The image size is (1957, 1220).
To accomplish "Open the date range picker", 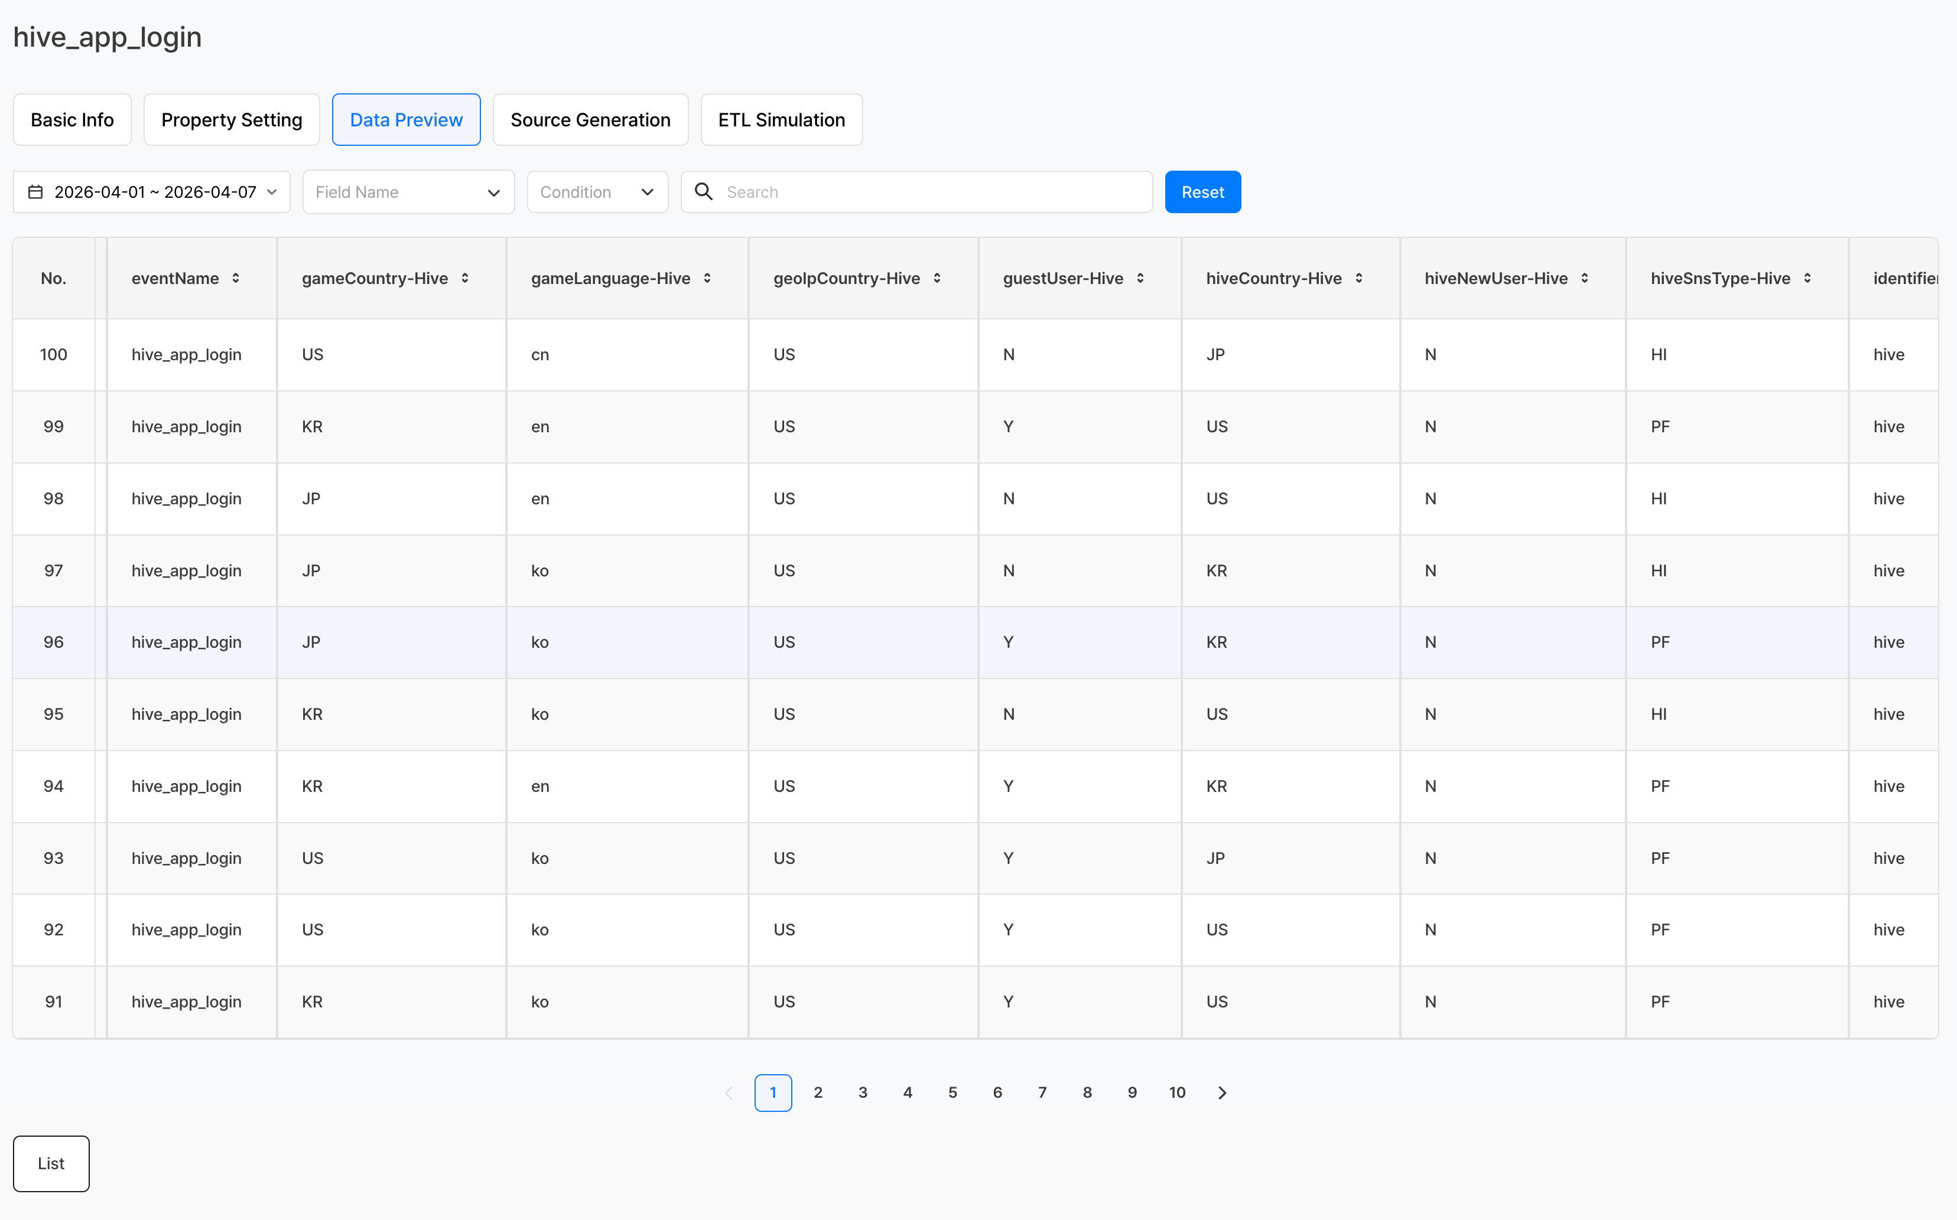I will click(152, 192).
